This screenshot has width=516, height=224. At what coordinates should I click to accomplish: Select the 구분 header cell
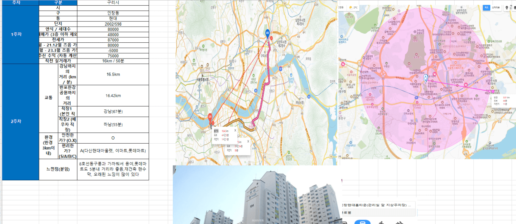click(58, 2)
